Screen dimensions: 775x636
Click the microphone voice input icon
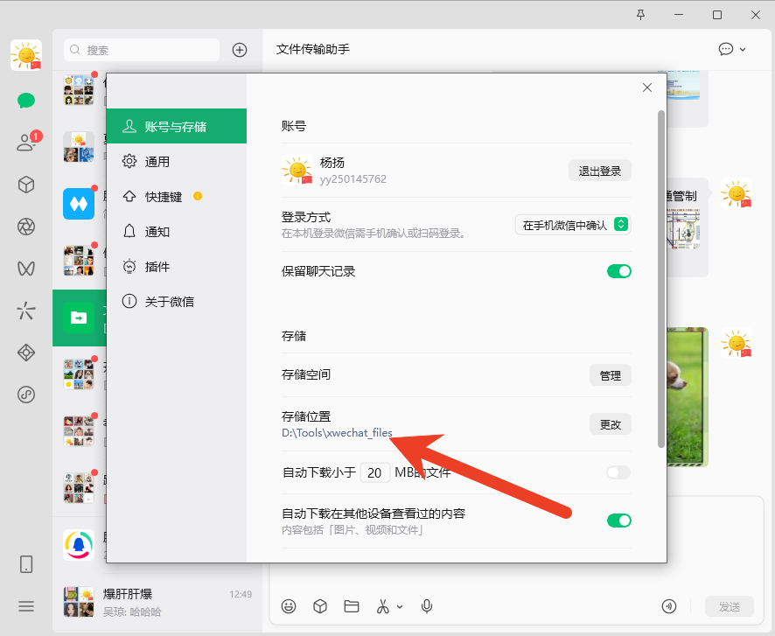(427, 606)
